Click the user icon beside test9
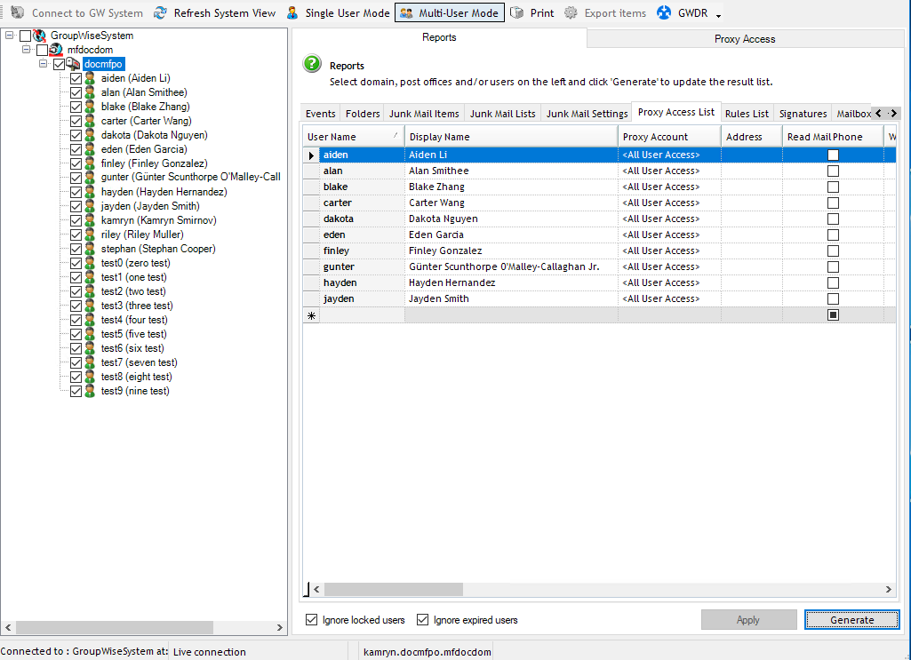 90,391
